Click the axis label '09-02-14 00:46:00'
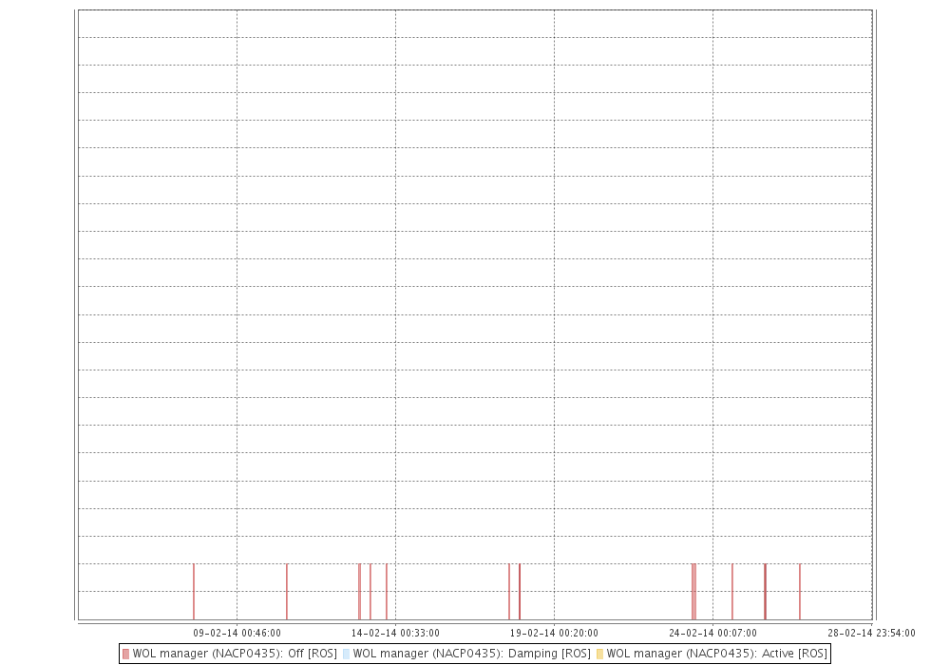Screen dimensions: 950x665 [237, 633]
